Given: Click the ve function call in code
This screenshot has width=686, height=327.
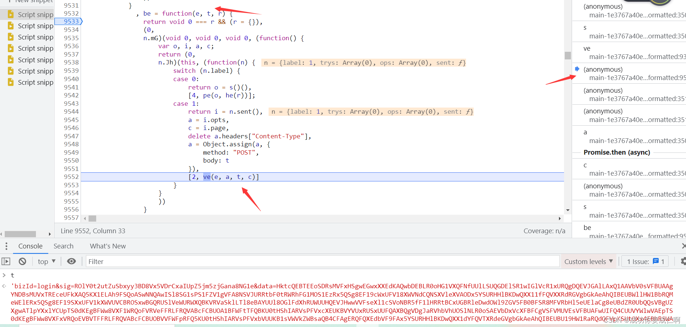Looking at the screenshot, I should click(x=207, y=177).
